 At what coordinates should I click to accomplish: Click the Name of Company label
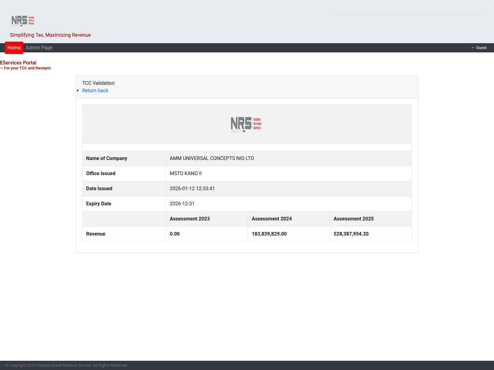click(107, 158)
